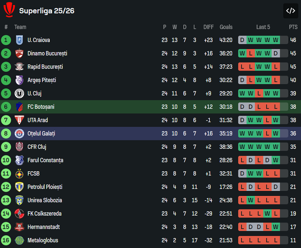This screenshot has height=248, width=301.
Task: Select the Superliga 25/26 title
Action: pos(47,11)
